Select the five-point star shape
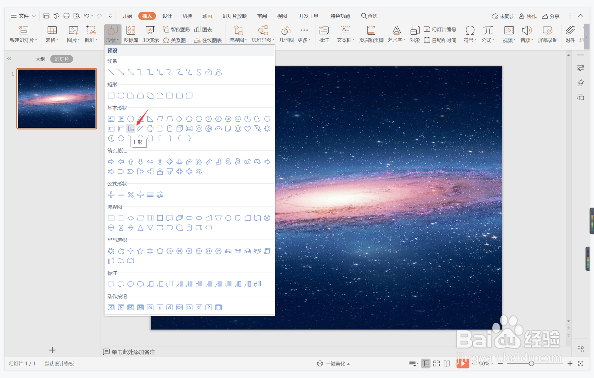Viewport: 594px width, 378px height. coord(140,251)
